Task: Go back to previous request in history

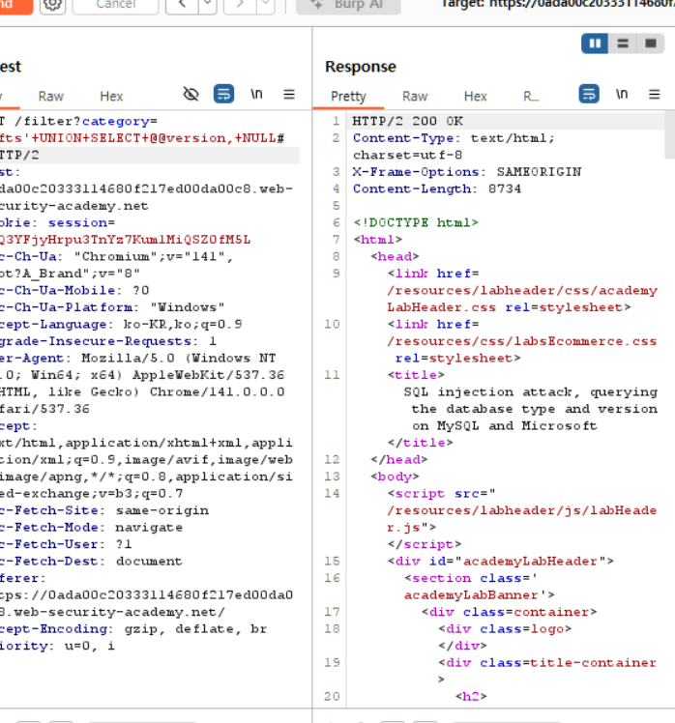Action: click(182, 5)
